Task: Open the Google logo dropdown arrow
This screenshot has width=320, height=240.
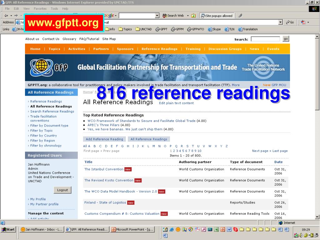Action: tap(116, 16)
